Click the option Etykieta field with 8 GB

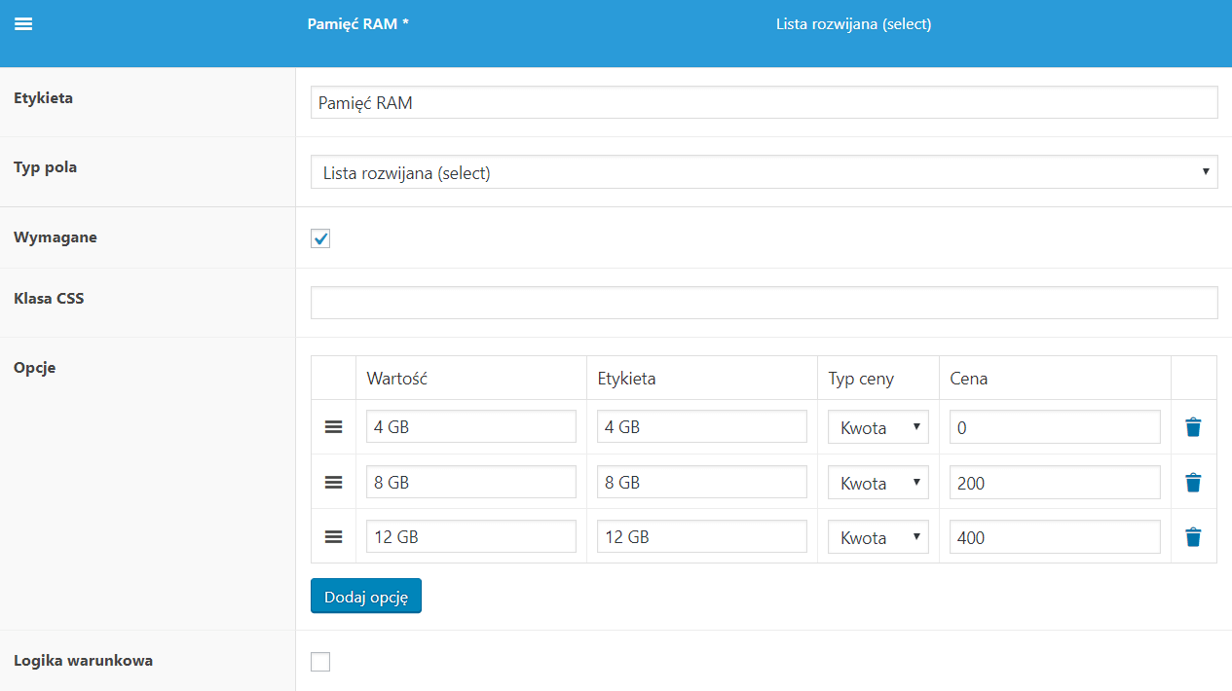702,482
